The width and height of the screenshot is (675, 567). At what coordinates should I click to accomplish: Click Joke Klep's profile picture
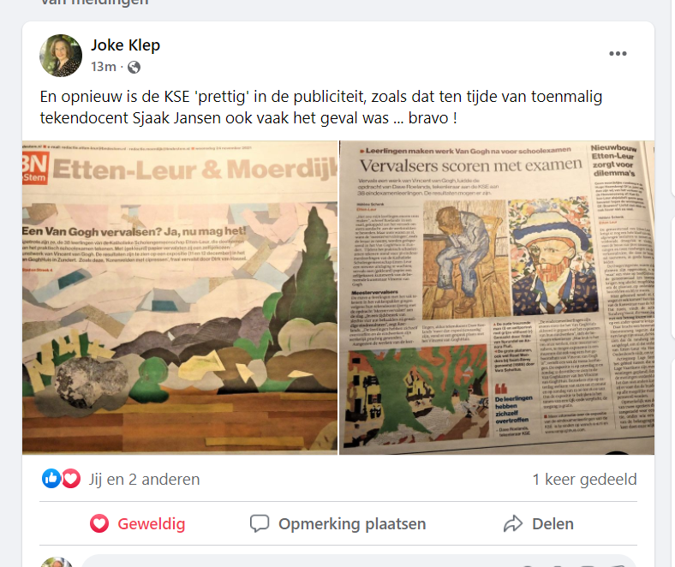pyautogui.click(x=61, y=56)
